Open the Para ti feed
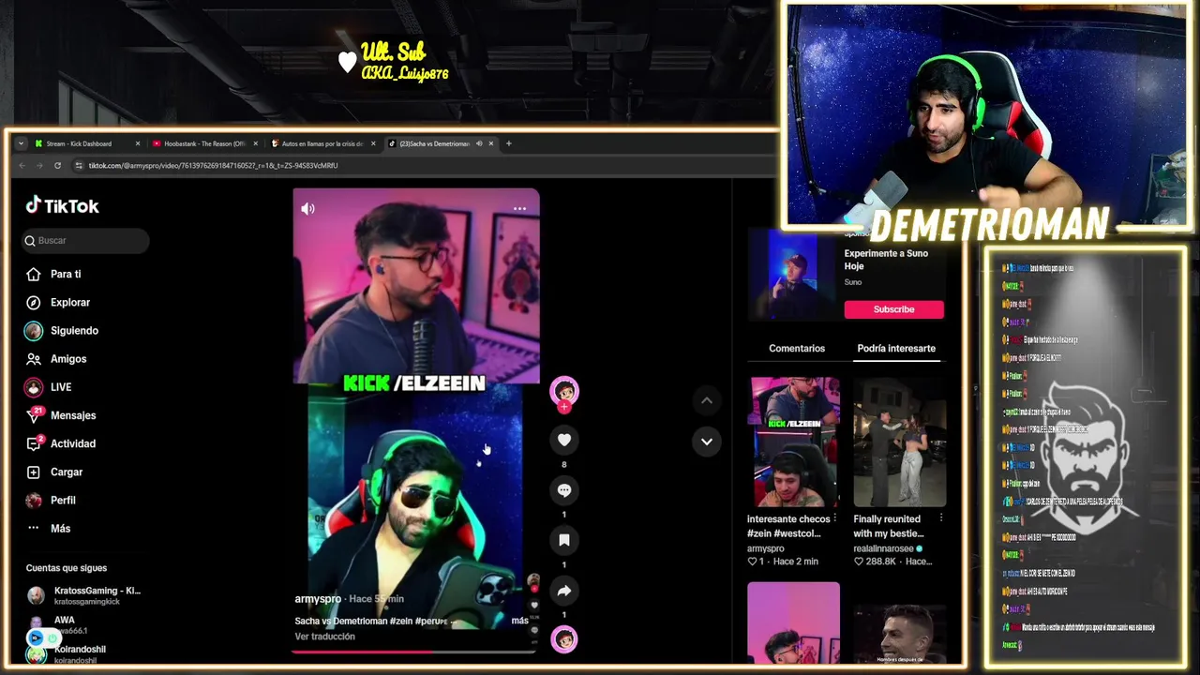Image resolution: width=1200 pixels, height=675 pixels. click(54, 274)
